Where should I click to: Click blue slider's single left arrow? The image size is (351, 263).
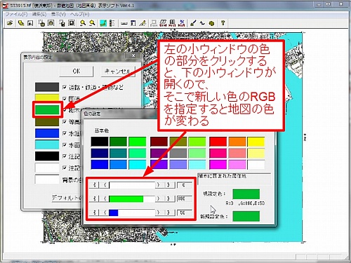[105, 213]
